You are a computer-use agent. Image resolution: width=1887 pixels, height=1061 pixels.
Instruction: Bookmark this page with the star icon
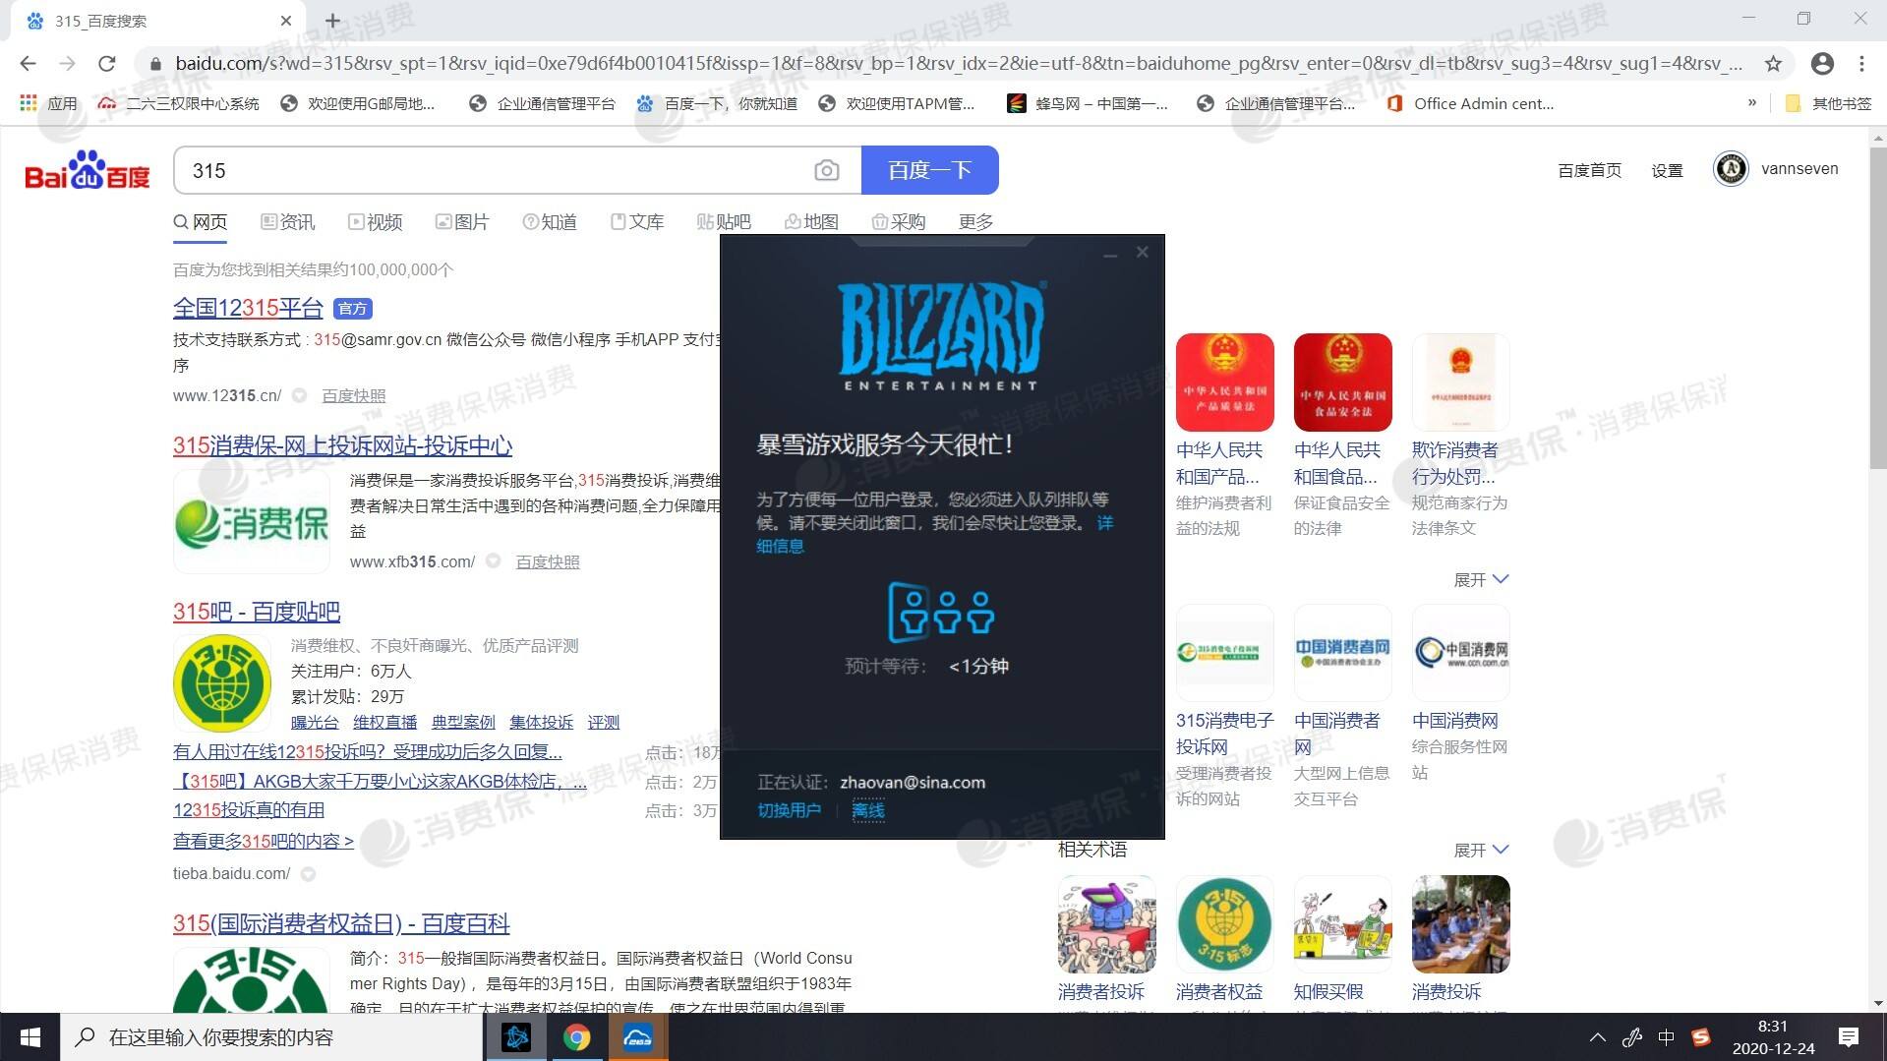click(x=1773, y=64)
